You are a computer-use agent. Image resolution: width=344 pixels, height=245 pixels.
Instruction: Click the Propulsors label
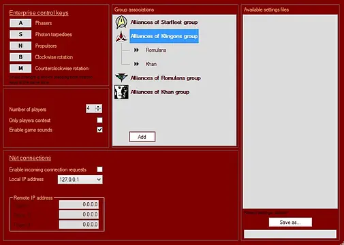pyautogui.click(x=46, y=46)
